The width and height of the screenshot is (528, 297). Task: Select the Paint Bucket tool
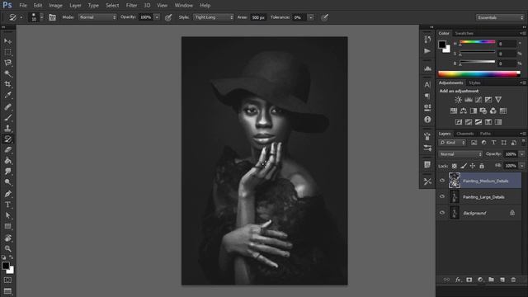[x=7, y=161]
